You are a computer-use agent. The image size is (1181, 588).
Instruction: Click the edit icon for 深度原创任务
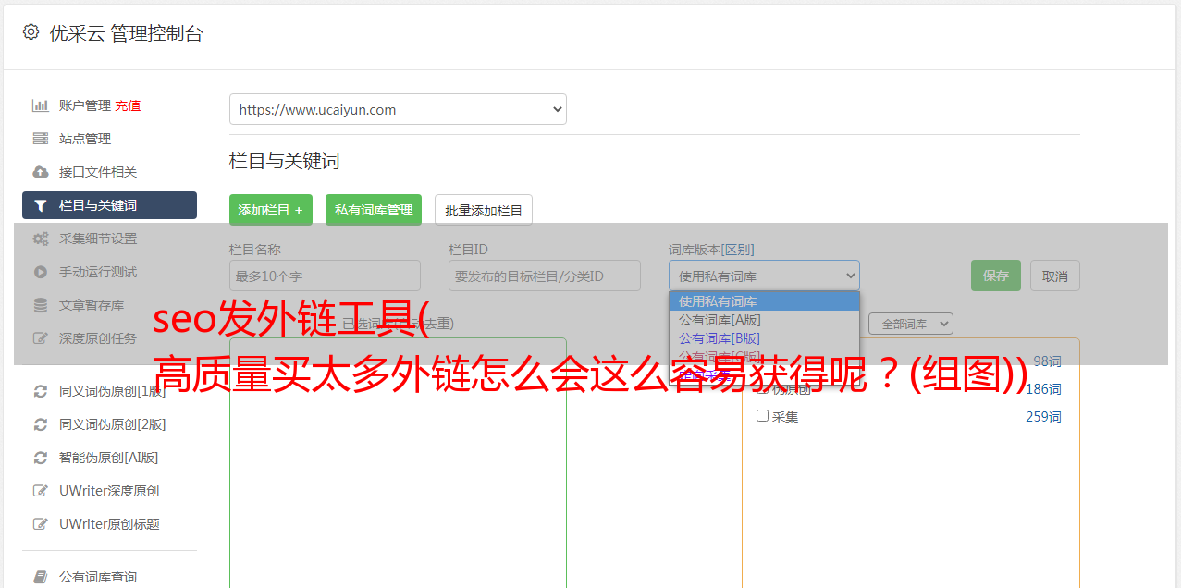tap(40, 338)
